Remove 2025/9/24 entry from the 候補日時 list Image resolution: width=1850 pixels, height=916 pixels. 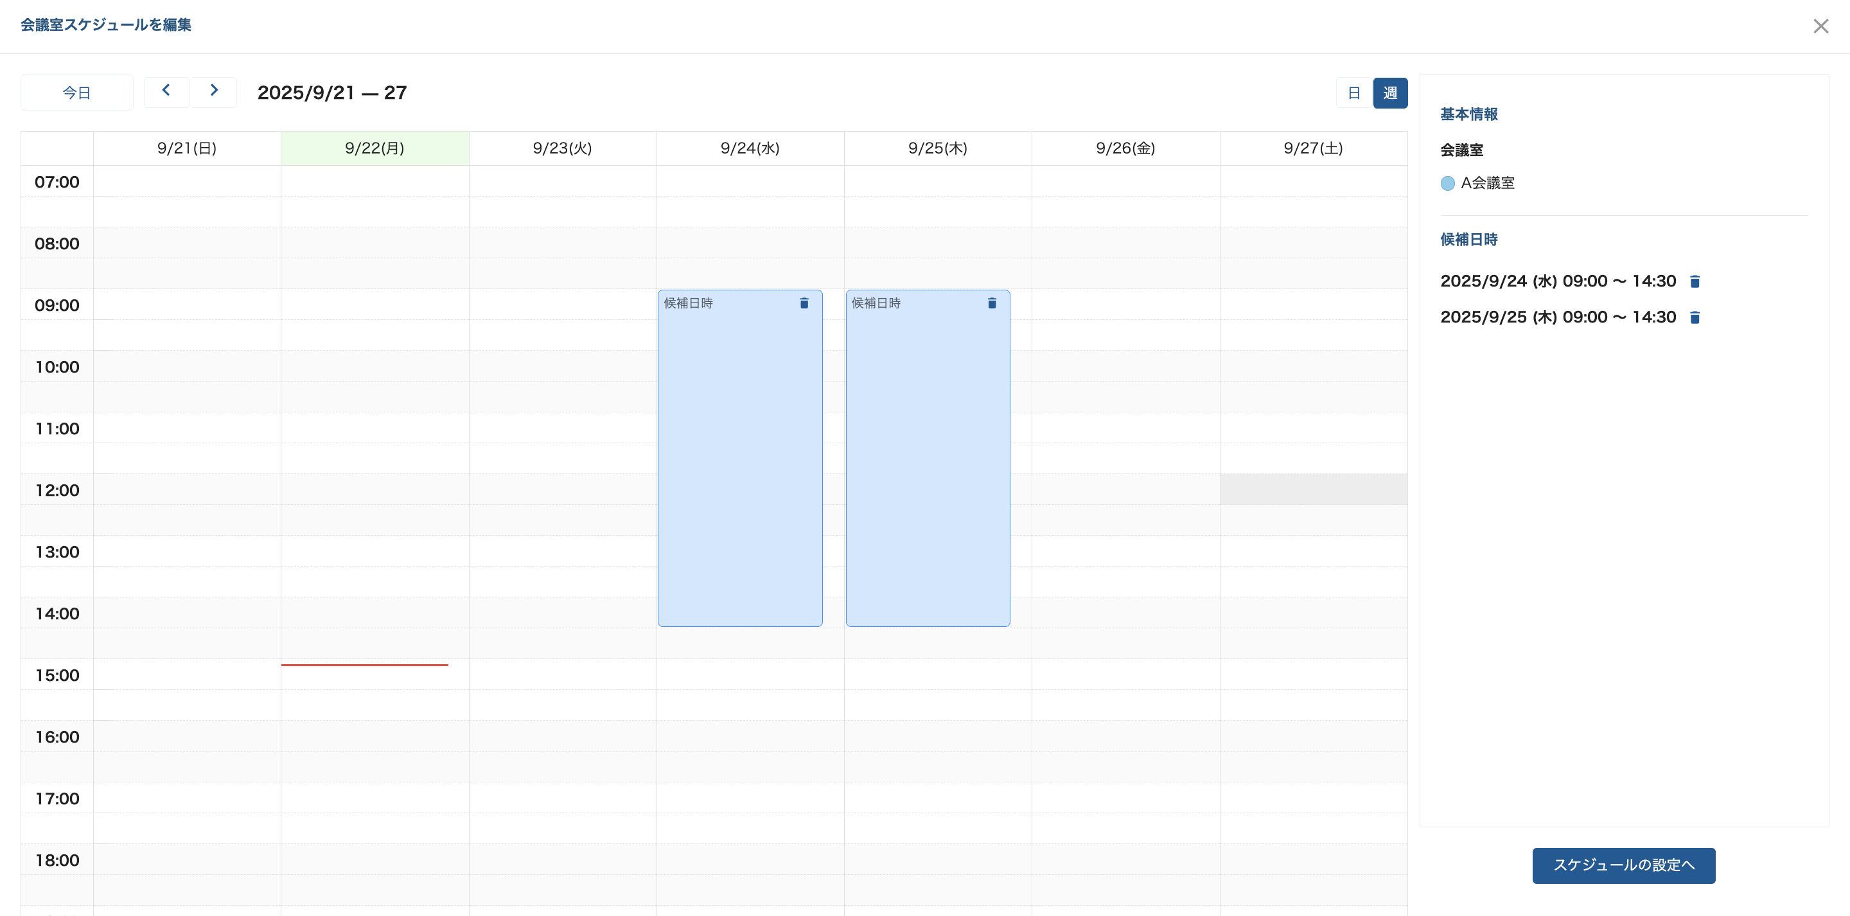coord(1694,281)
